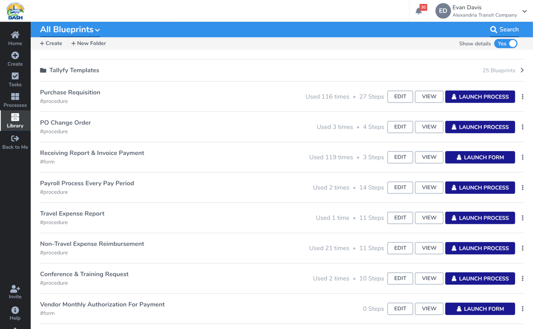Screen dimensions: 533x329
Task: Open more options for Purchase Requisition
Action: [x=523, y=97]
